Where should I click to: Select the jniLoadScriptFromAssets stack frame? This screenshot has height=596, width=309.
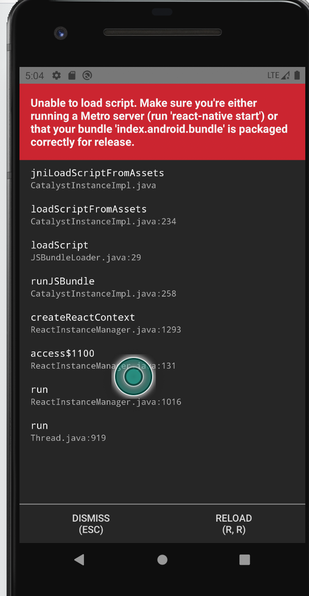[x=97, y=179]
